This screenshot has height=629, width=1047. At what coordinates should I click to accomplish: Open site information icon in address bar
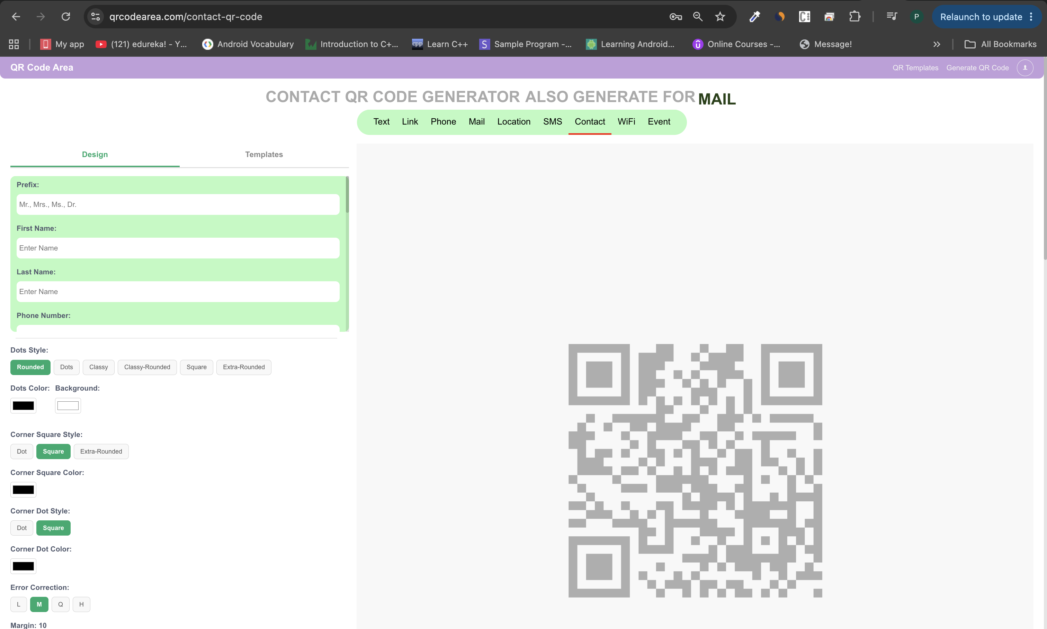pos(96,17)
